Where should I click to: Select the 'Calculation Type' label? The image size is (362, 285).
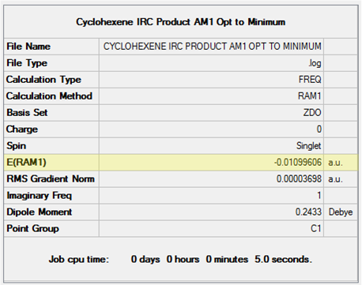[43, 80]
